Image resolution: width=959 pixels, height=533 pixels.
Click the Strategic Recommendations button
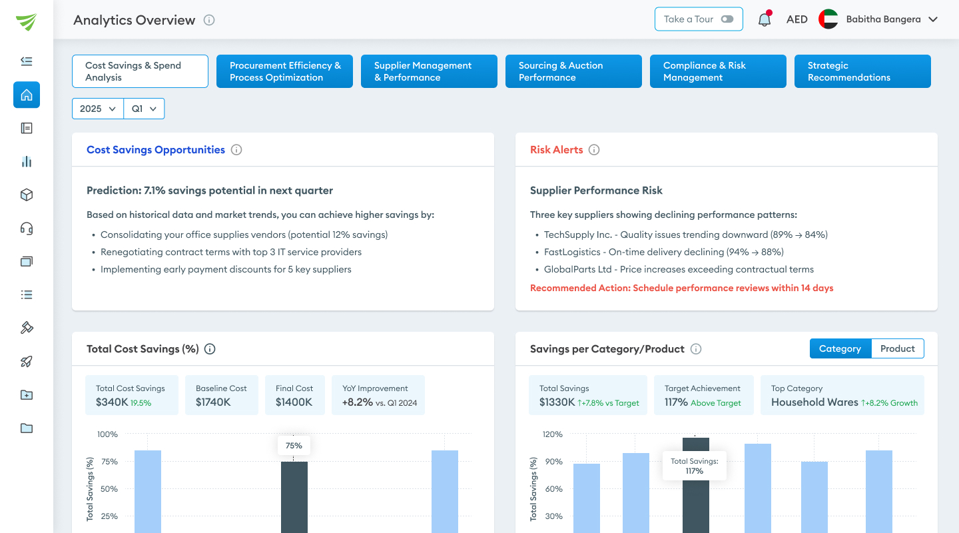[x=862, y=71]
